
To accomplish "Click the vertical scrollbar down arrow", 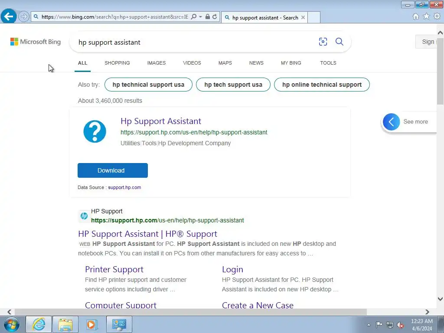I will [x=440, y=299].
